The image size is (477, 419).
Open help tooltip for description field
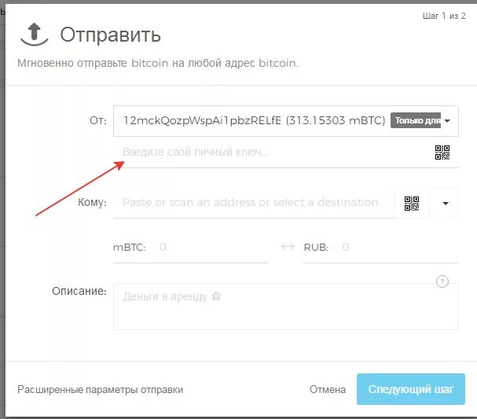(x=442, y=281)
